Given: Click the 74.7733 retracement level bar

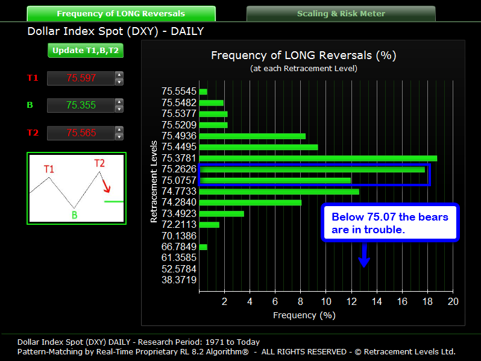Looking at the screenshot, I should point(278,192).
